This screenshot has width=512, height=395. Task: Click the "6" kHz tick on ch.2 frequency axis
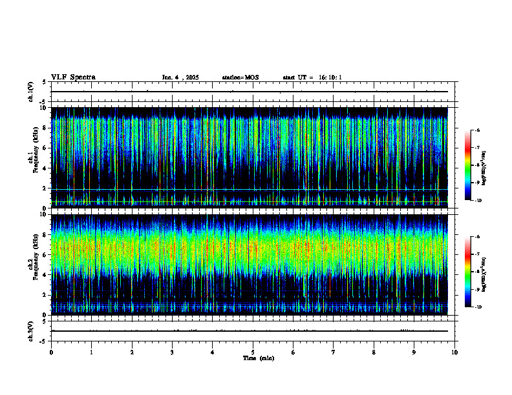tap(45, 255)
